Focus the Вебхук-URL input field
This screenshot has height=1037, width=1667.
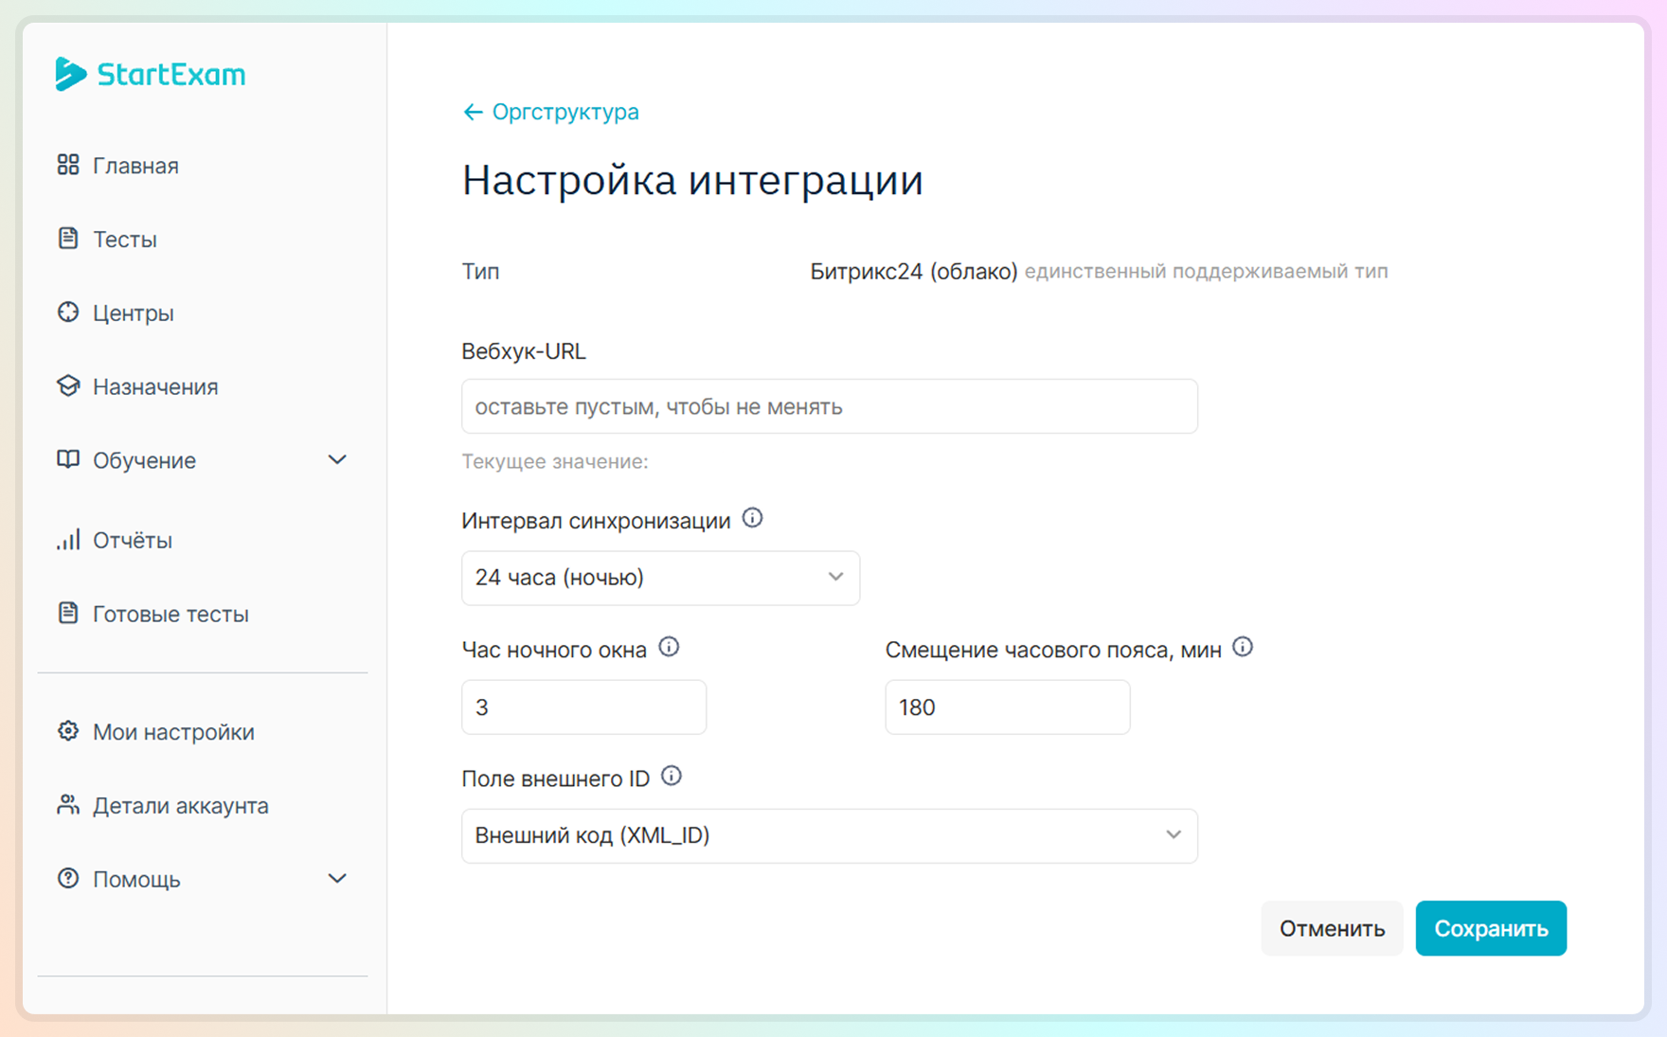pos(829,406)
